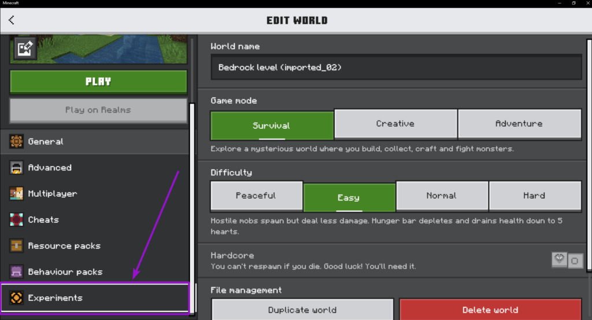This screenshot has height=320, width=592.
Task: Click the File management heading
Action: tap(246, 290)
